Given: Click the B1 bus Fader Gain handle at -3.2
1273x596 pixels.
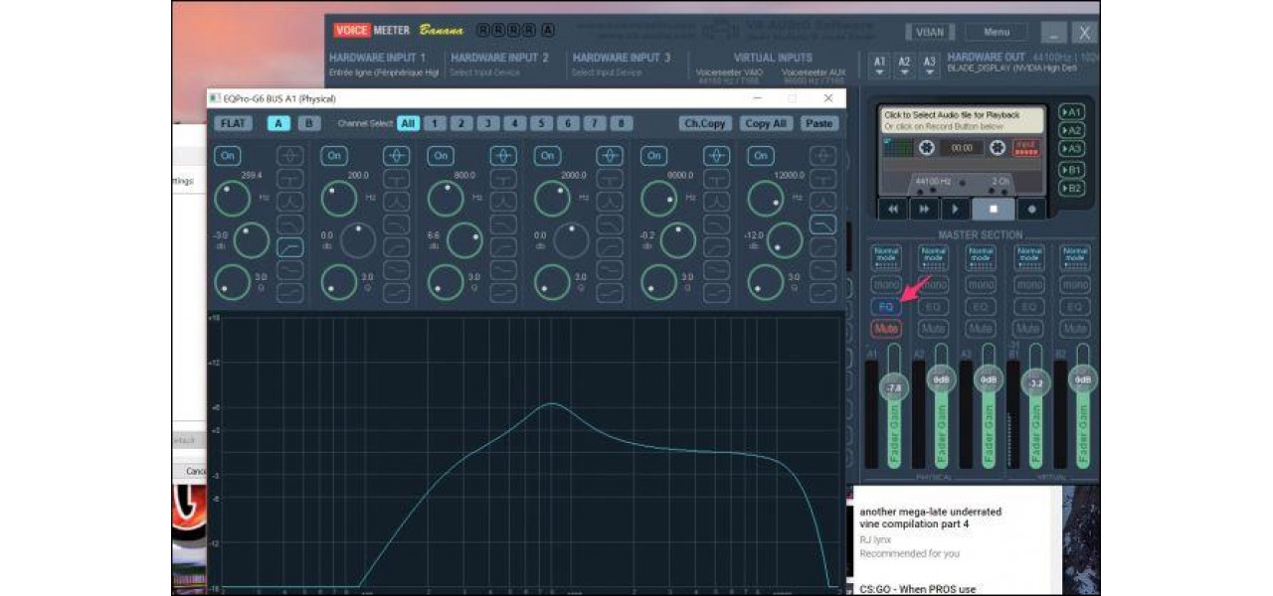Looking at the screenshot, I should [x=1035, y=381].
